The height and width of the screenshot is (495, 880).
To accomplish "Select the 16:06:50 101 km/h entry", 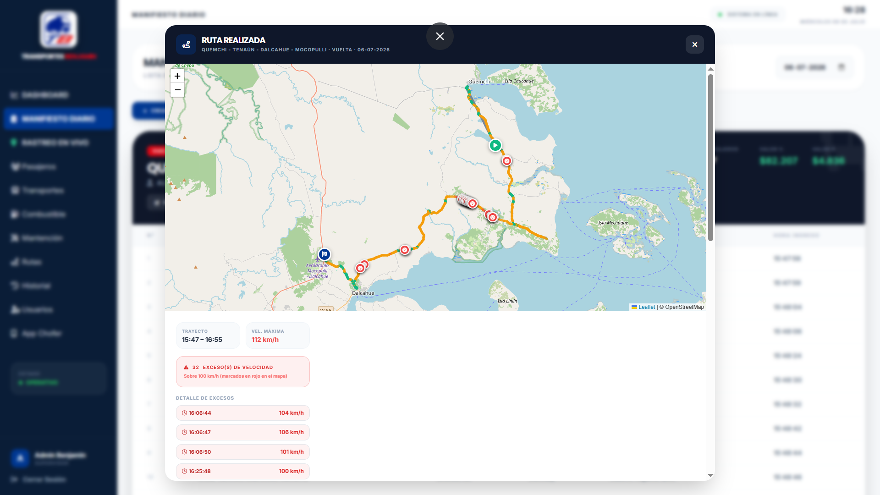I will point(243,452).
